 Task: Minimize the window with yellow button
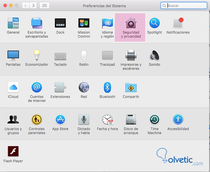(x=11, y=6)
